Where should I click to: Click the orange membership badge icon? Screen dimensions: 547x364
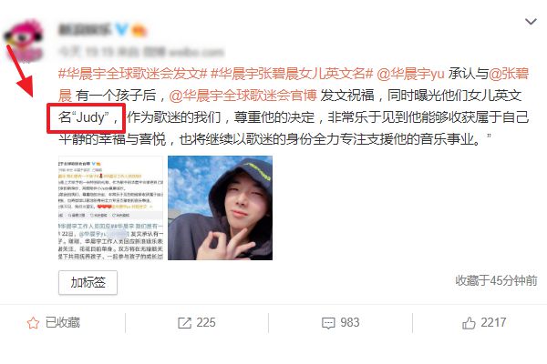point(139,31)
